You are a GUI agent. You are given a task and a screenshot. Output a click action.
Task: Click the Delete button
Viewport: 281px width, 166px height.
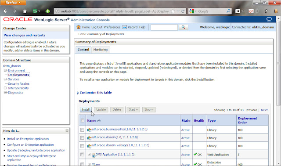[x=117, y=109]
